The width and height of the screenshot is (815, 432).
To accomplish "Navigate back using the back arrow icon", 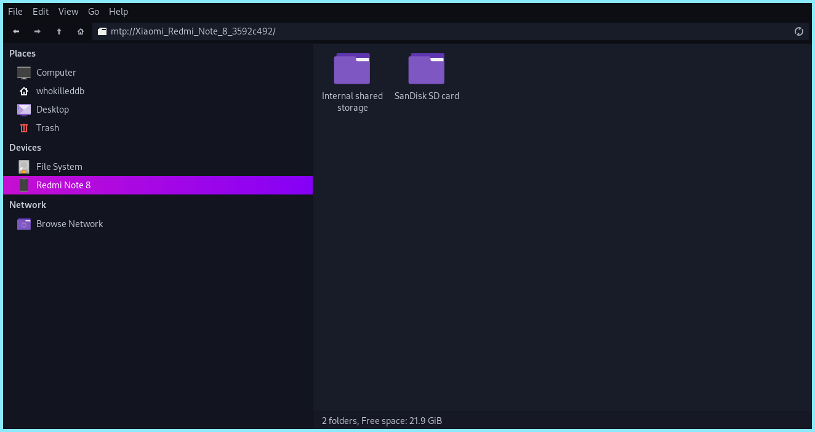I will (15, 31).
